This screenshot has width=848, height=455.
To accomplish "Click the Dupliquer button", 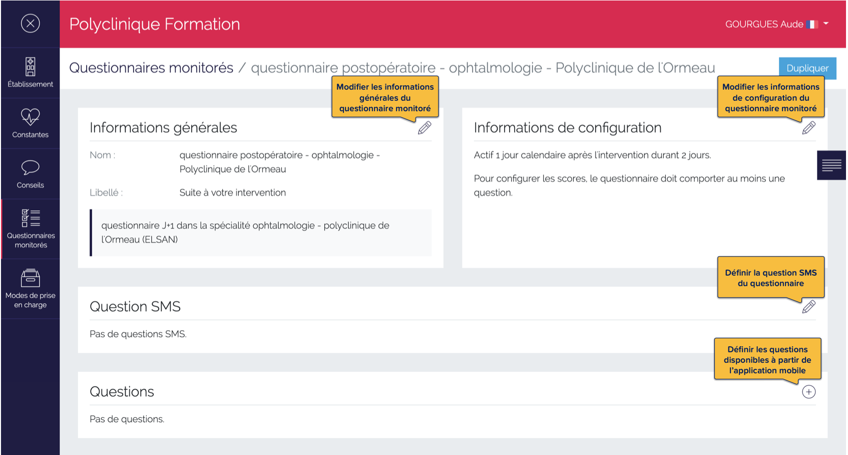I will [807, 68].
